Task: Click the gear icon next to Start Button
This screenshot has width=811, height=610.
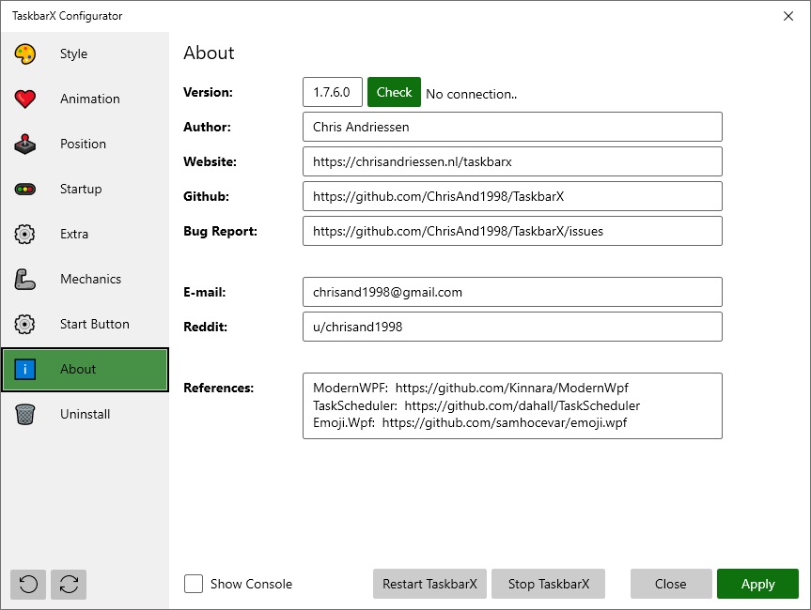Action: 24,324
